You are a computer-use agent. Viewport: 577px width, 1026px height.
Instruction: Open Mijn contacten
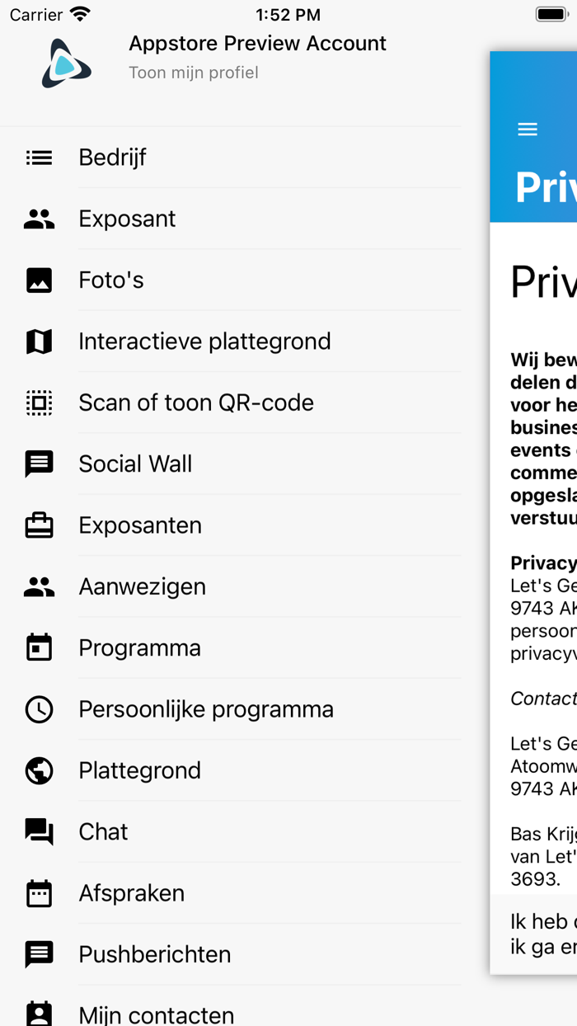point(156,1014)
